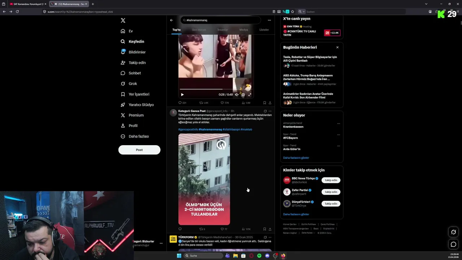Bookmark the video post above Ganca Post
The width and height of the screenshot is (462, 260).
click(x=265, y=103)
